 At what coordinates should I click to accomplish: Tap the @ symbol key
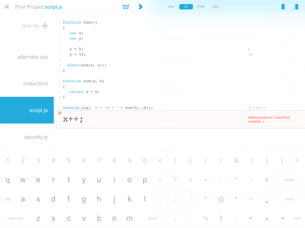coord(220,199)
